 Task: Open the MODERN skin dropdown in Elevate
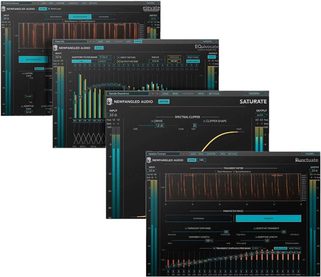click(x=152, y=3)
